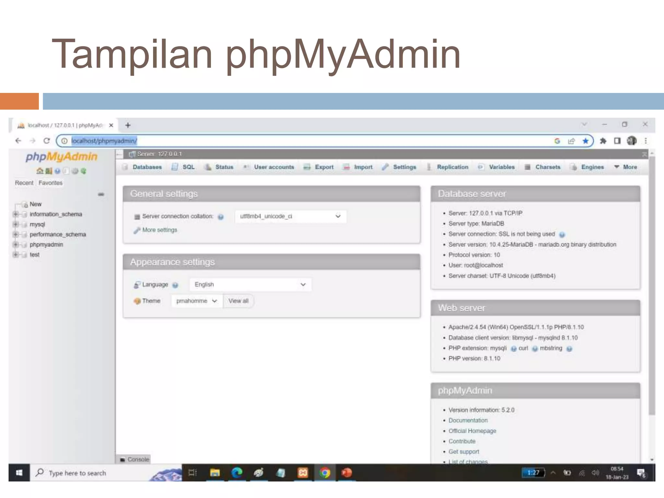Click the help icon after curl extension
The height and width of the screenshot is (498, 664).
[x=535, y=349]
